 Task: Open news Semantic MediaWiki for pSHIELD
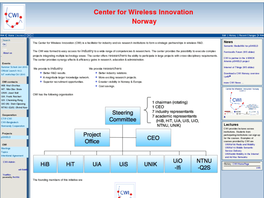241,46
